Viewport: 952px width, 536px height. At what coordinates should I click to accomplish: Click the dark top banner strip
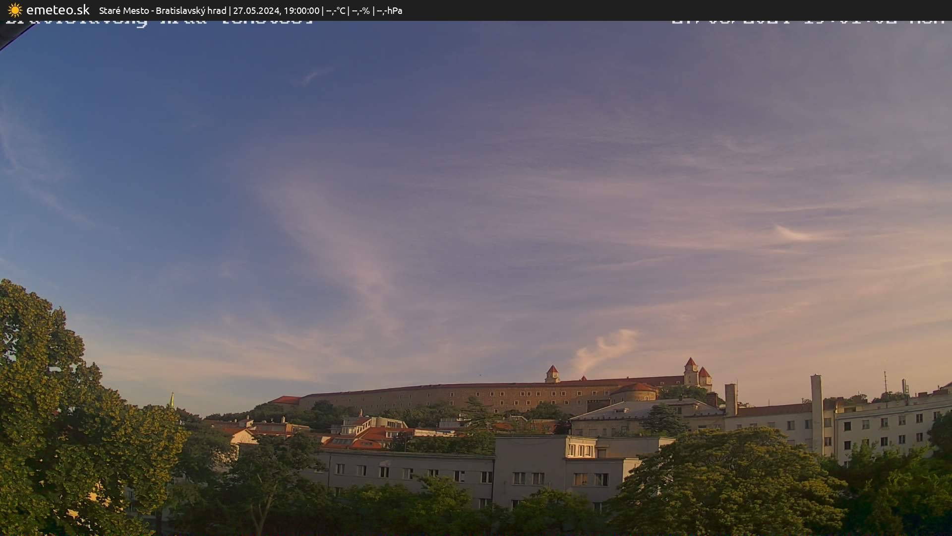(x=476, y=10)
